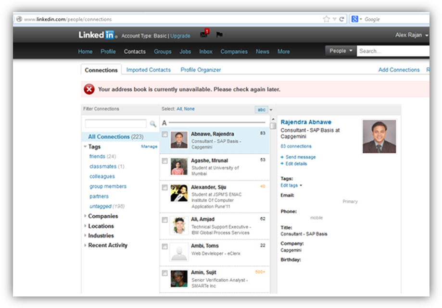Screen dimensions: 442x308
Task: Filter by untagged connections
Action: [x=101, y=206]
